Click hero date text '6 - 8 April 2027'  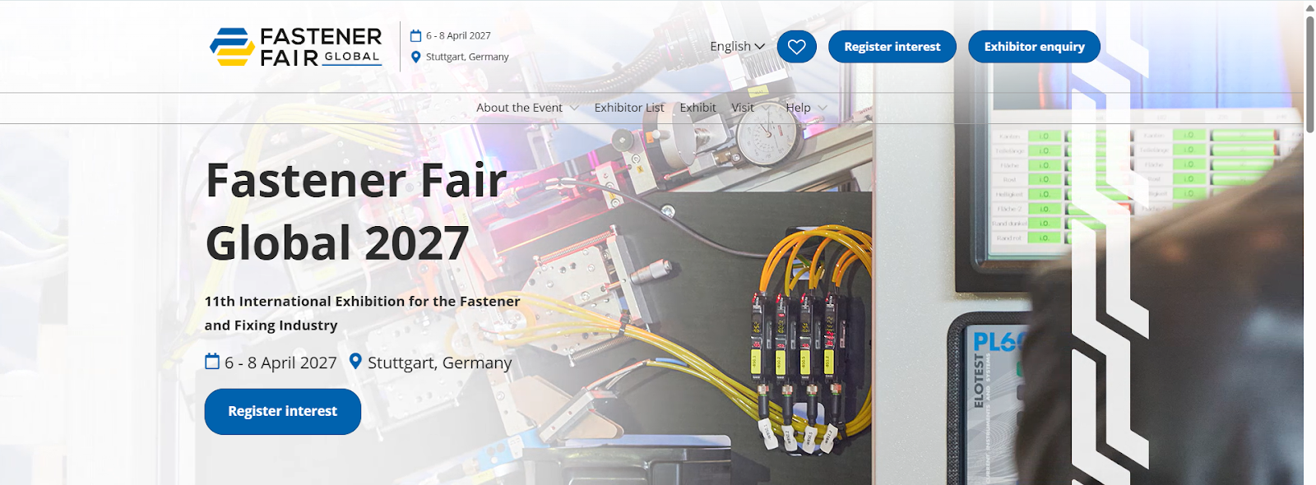coord(280,363)
